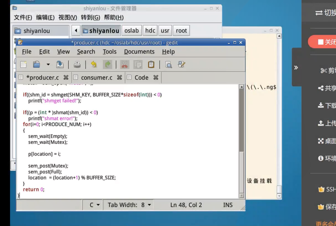336x226 pixels.
Task: Toggle the INS insert mode indicator
Action: click(228, 205)
